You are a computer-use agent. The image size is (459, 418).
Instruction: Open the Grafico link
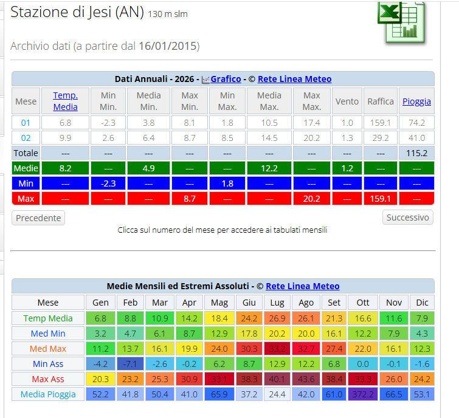tap(226, 79)
